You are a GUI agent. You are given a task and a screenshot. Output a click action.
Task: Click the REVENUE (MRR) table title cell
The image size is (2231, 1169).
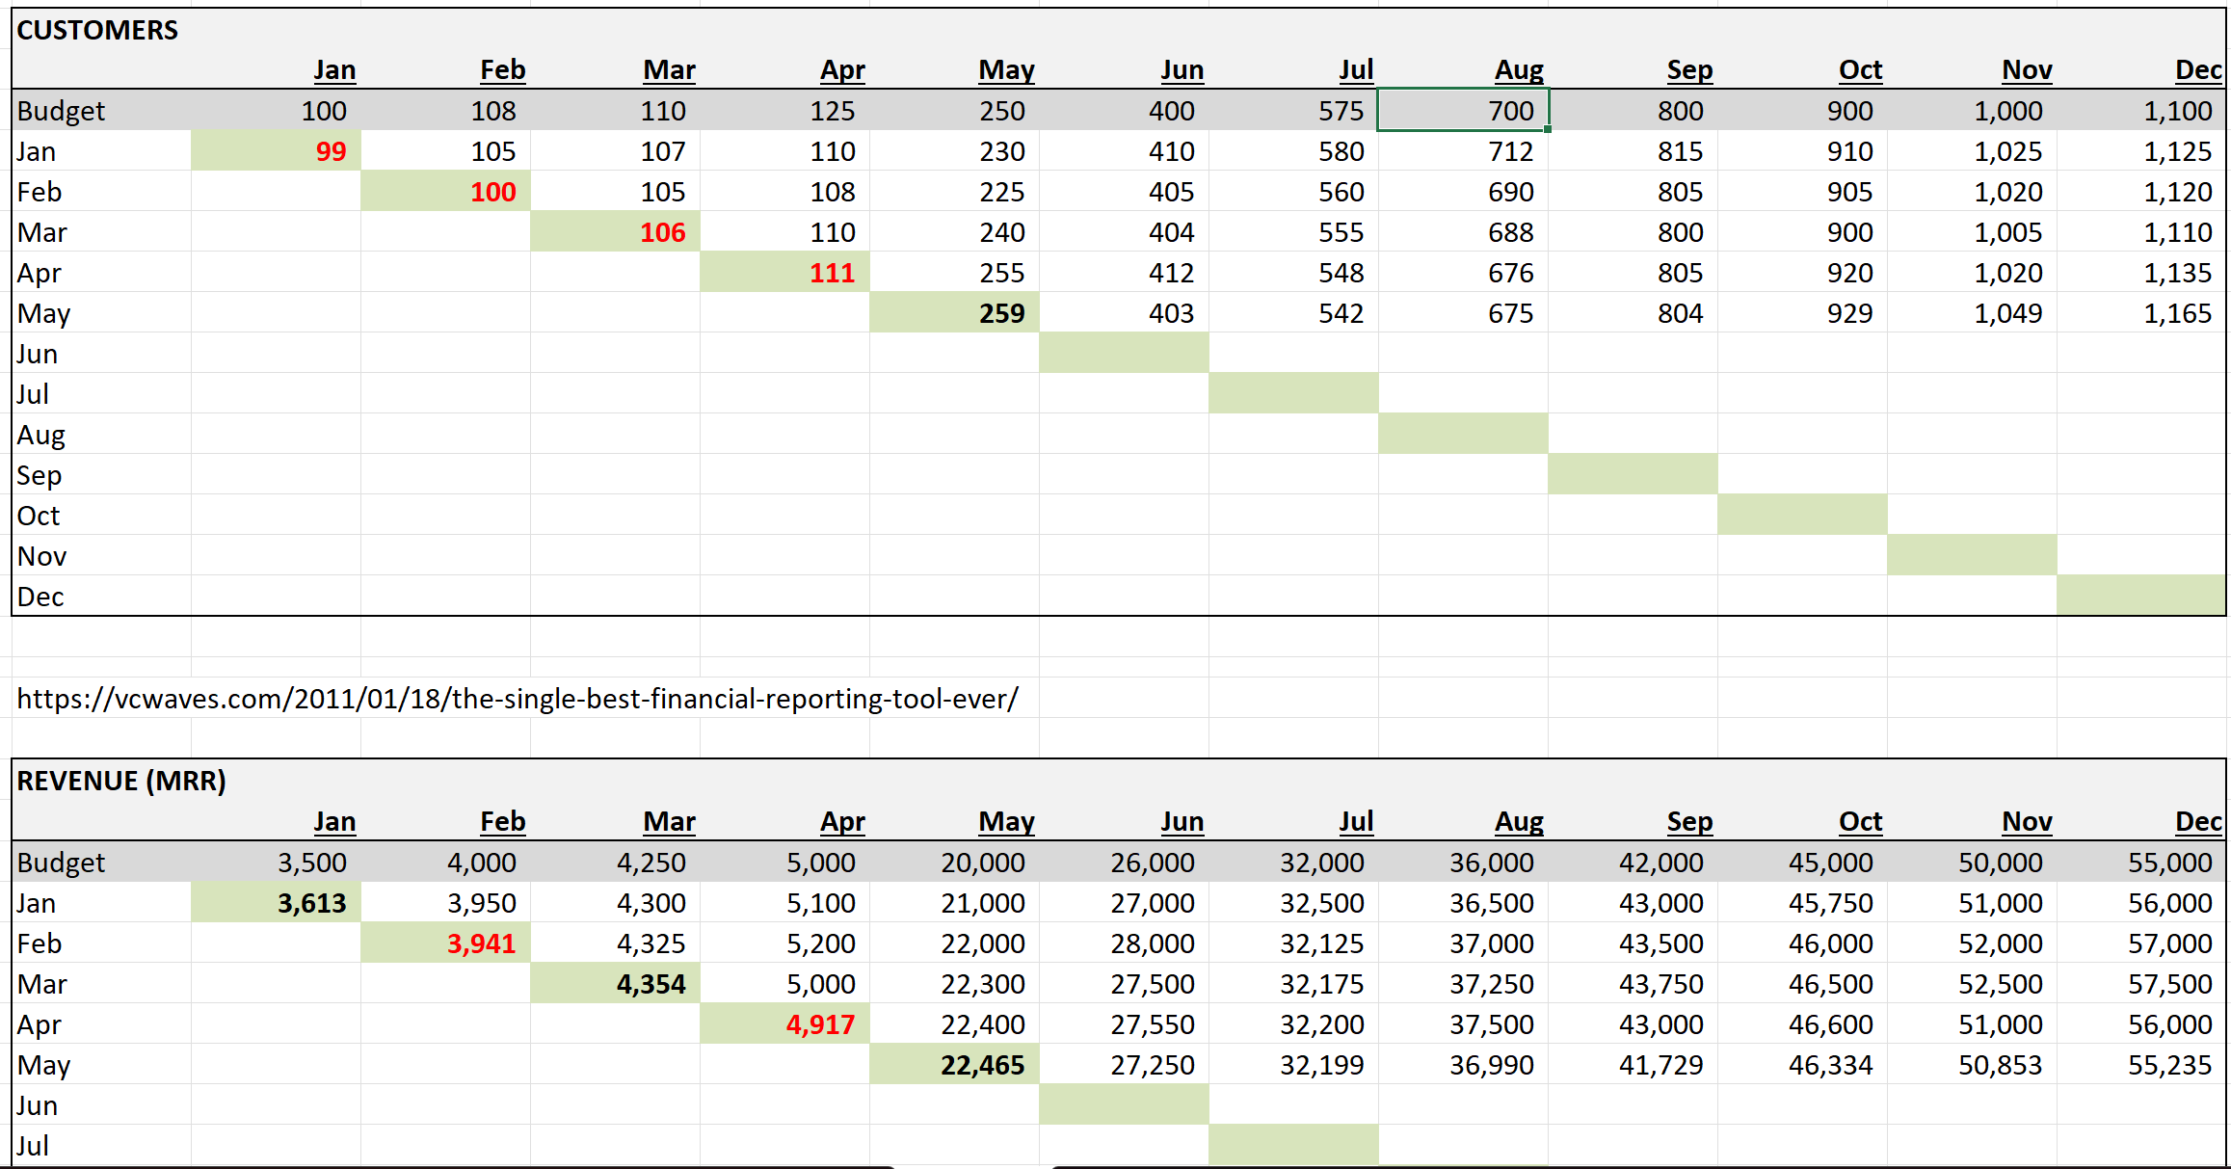point(121,781)
